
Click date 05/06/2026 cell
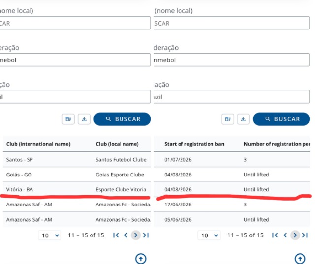pyautogui.click(x=178, y=219)
